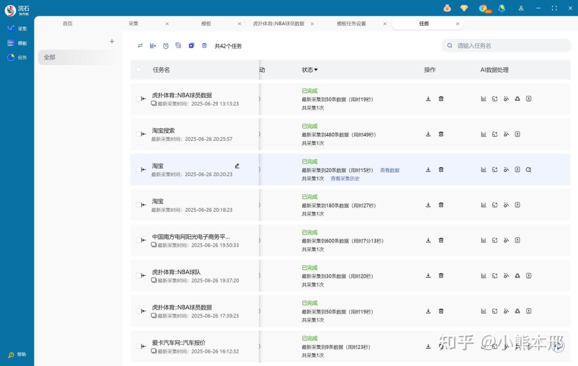Check the box for 爱卡汽车网::汽车报价 row
The height and width of the screenshot is (366, 578).
point(139,347)
